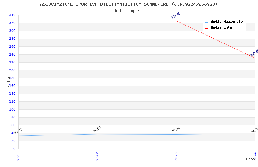Screen dimensions: 258x167
Task: Click the Media Nazionale point at 2023
Action: 176,134
